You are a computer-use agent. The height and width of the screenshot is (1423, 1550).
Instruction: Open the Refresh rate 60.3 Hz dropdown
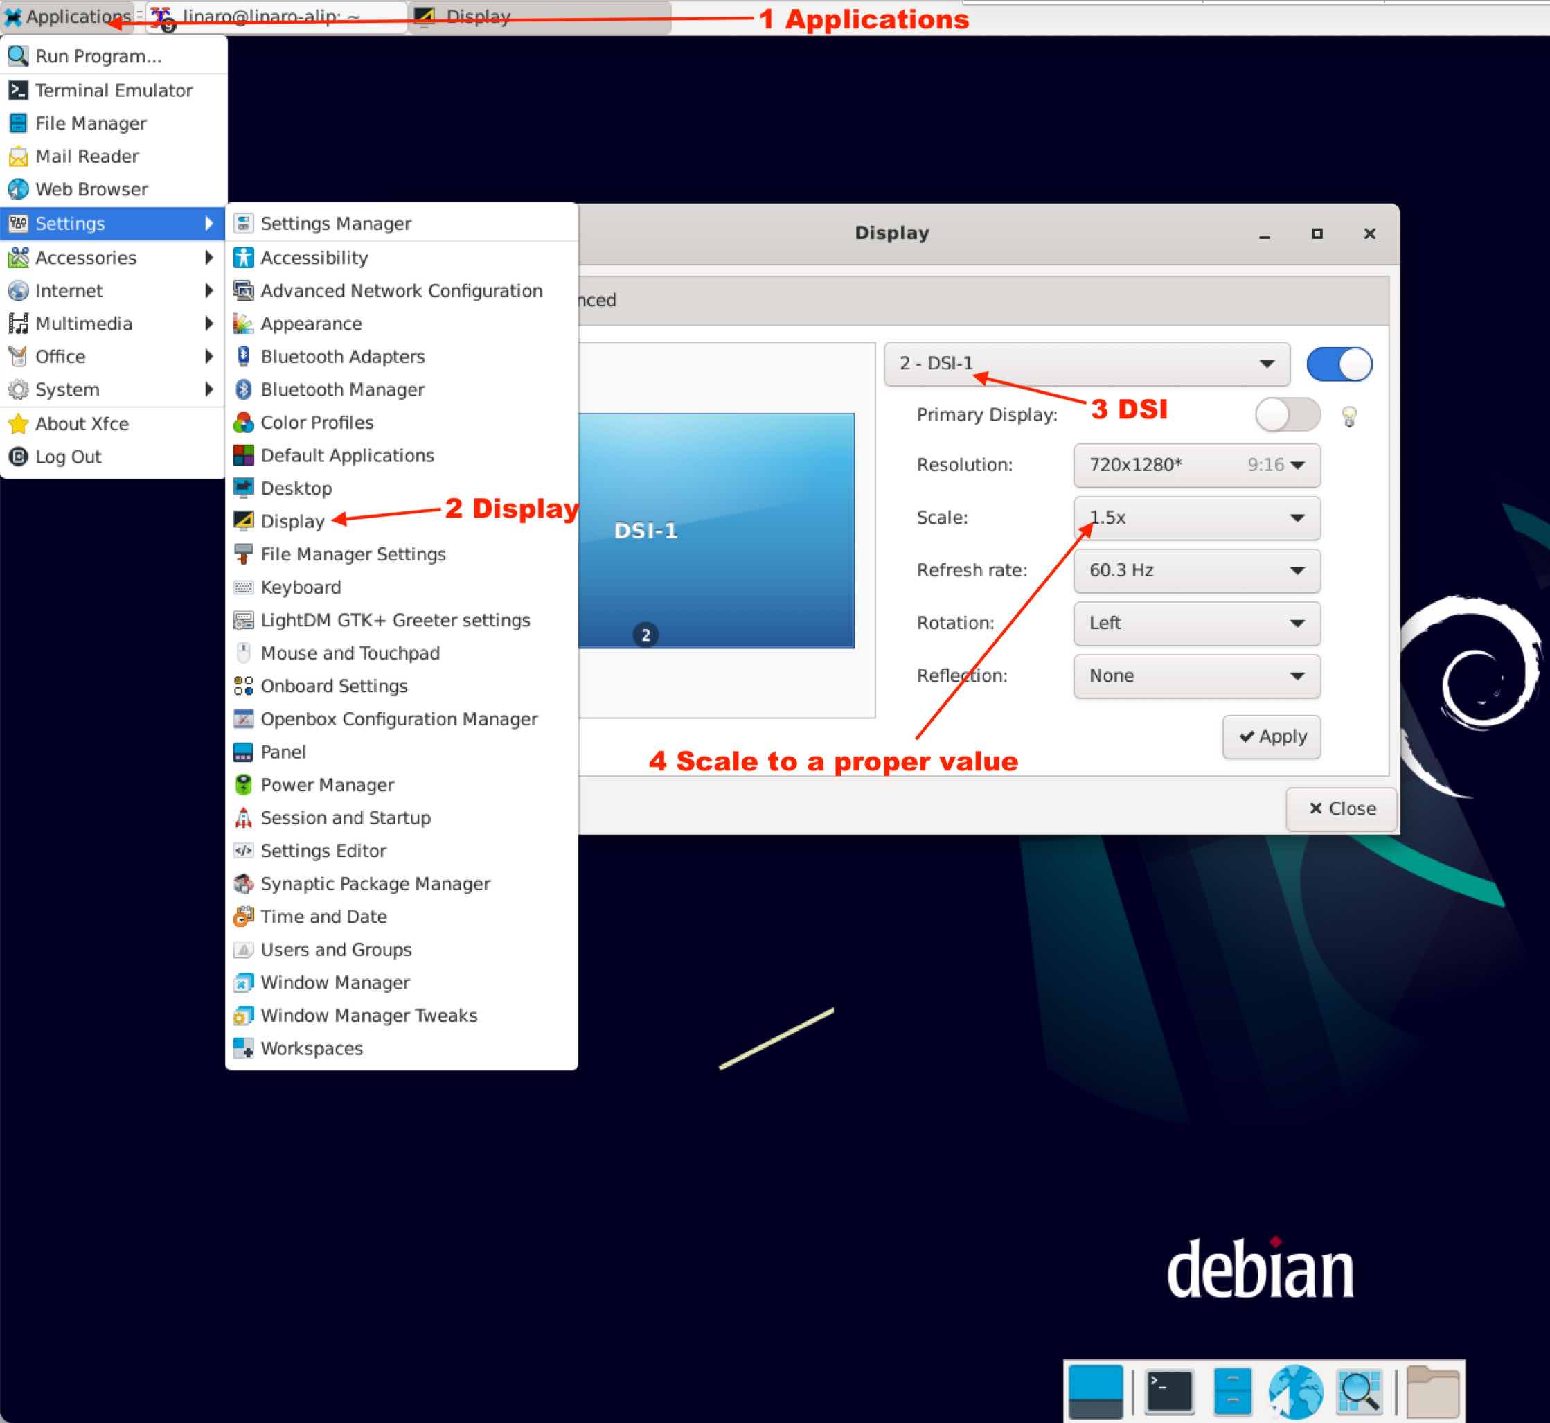pyautogui.click(x=1197, y=571)
